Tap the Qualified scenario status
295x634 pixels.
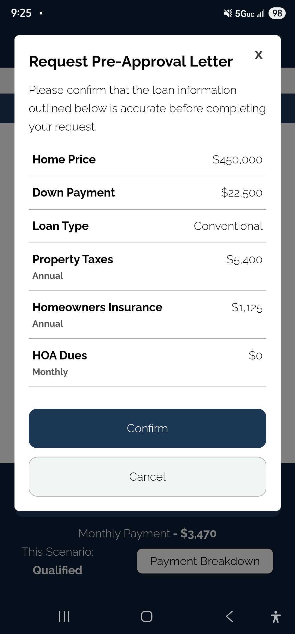point(57,570)
